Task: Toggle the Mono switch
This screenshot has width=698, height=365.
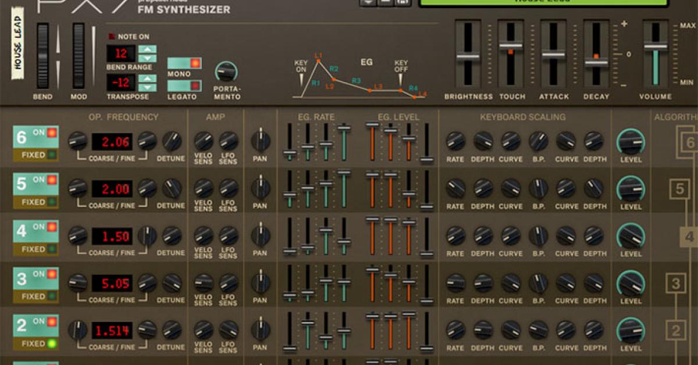Action: point(184,63)
